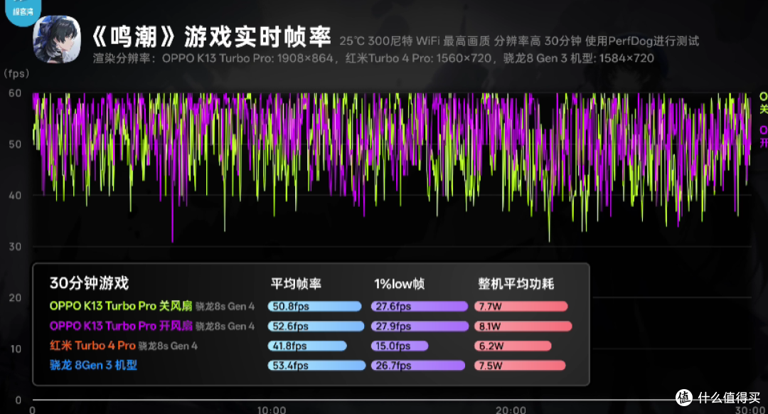Image resolution: width=768 pixels, height=414 pixels.
Task: Click the 整机平均功耗 column header
Action: click(x=516, y=284)
